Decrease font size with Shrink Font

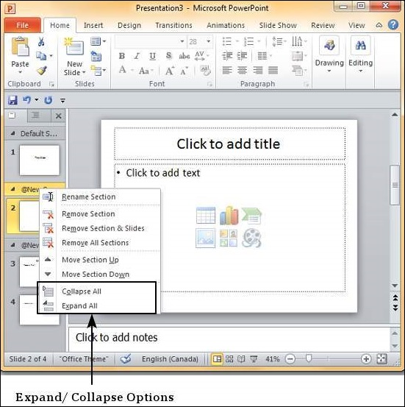pos(184,71)
